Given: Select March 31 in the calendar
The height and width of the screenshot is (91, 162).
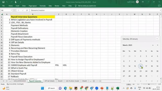Looking at the screenshot, I should [x=146, y=76].
